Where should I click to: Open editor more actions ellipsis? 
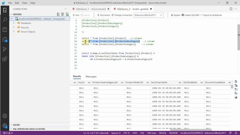tap(236, 9)
